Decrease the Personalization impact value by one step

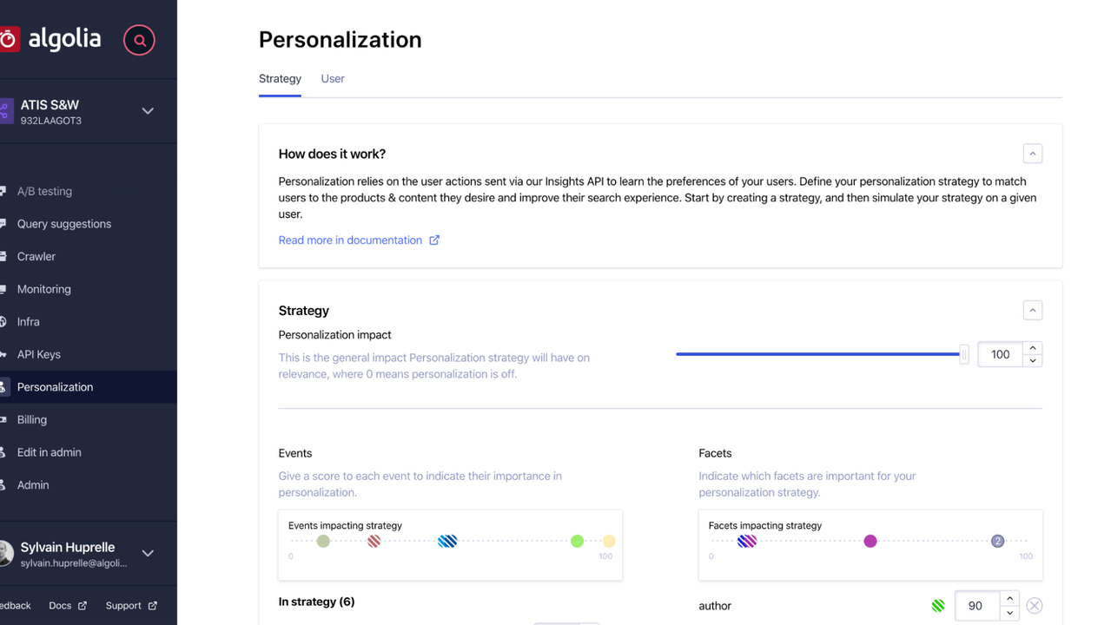[1032, 361]
